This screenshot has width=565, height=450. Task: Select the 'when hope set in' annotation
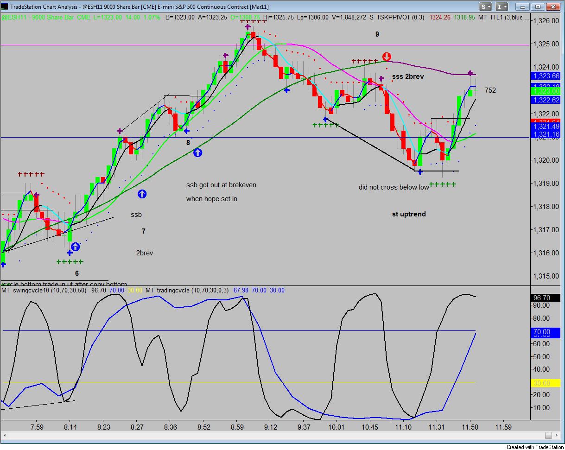[x=212, y=199]
